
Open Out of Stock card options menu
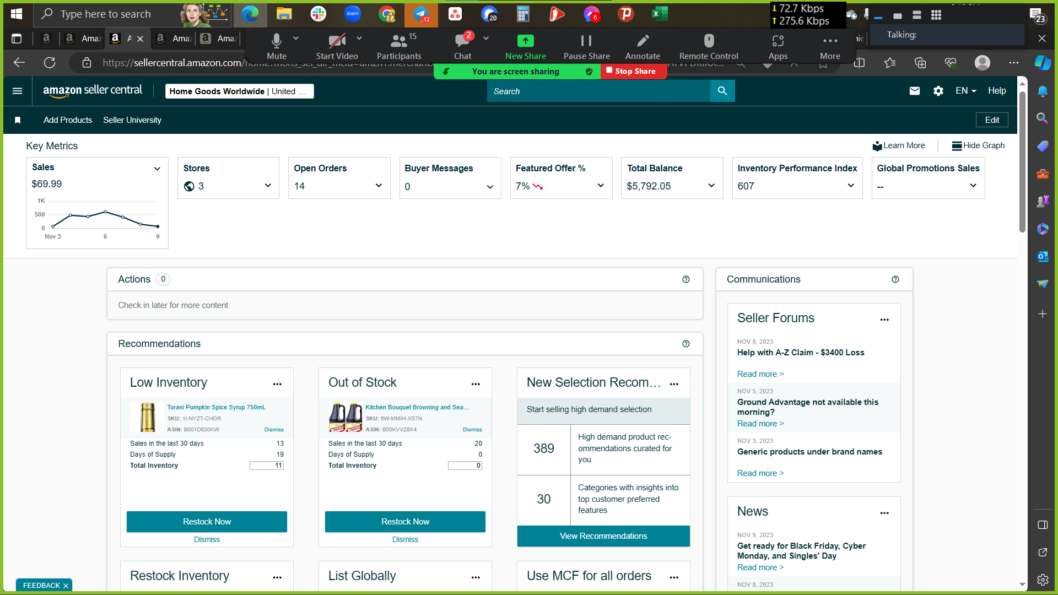tap(476, 384)
